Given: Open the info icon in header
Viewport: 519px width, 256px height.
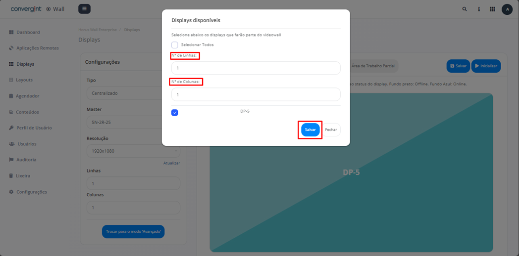Looking at the screenshot, I should 479,9.
